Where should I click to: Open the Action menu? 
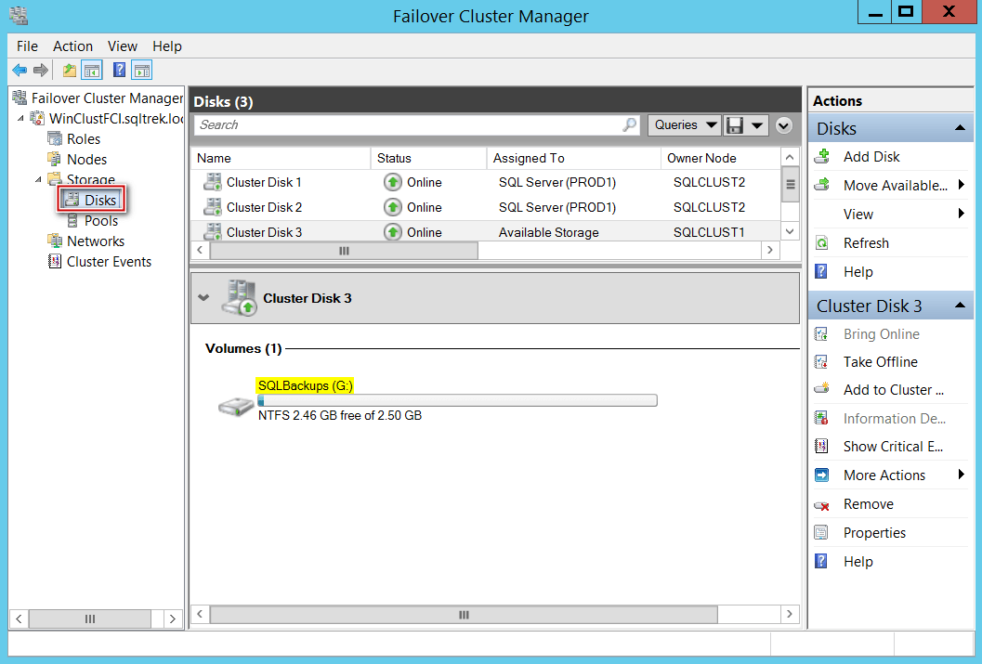click(72, 46)
